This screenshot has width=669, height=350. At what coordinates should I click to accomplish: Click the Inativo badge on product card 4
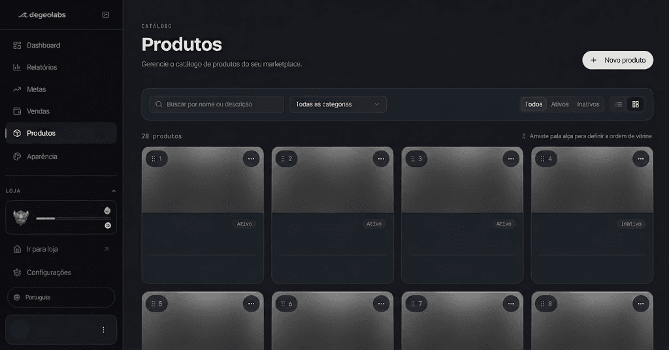click(x=631, y=224)
